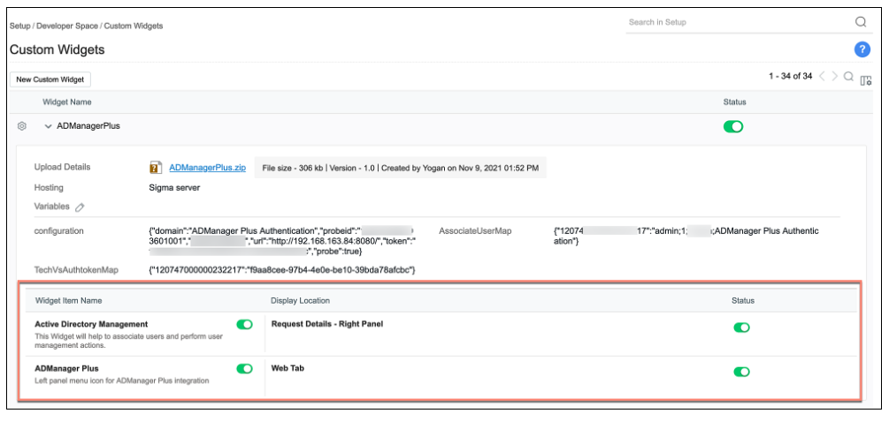
Task: Select the Active Directory Management item title
Action: pos(91,324)
